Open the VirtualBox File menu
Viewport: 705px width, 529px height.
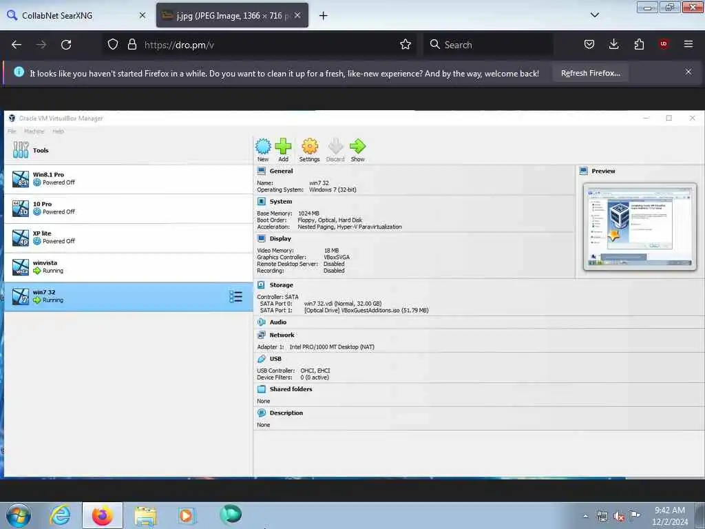(x=12, y=132)
